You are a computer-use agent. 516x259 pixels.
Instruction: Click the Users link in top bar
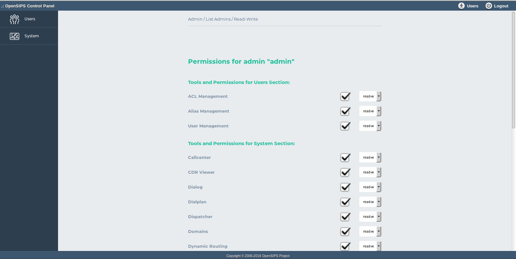click(472, 6)
